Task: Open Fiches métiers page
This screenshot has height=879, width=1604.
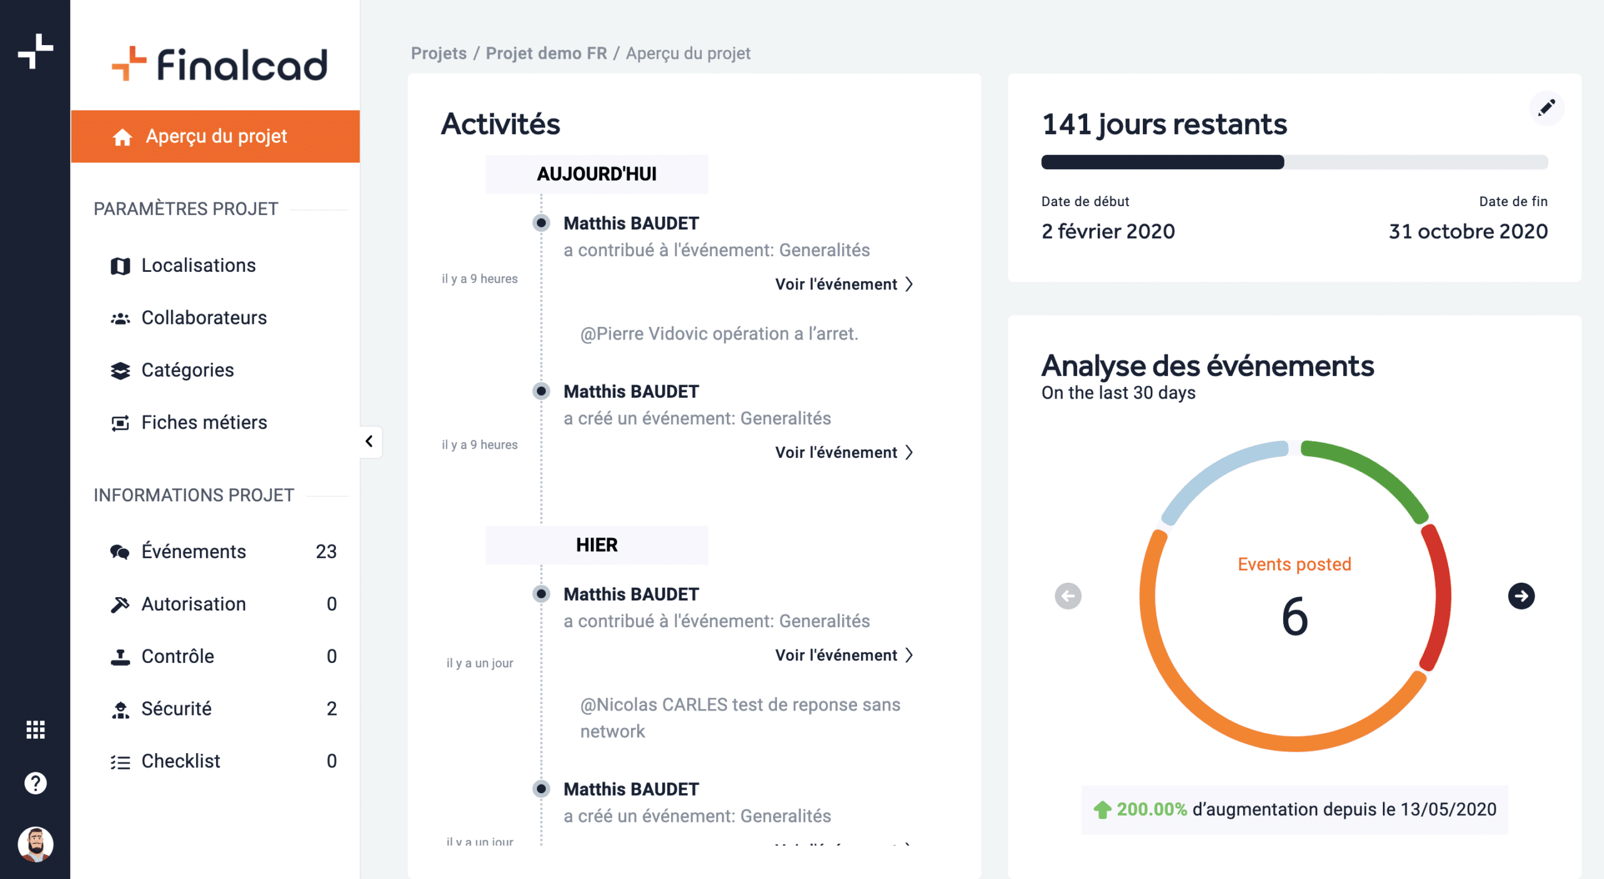Action: coord(204,423)
